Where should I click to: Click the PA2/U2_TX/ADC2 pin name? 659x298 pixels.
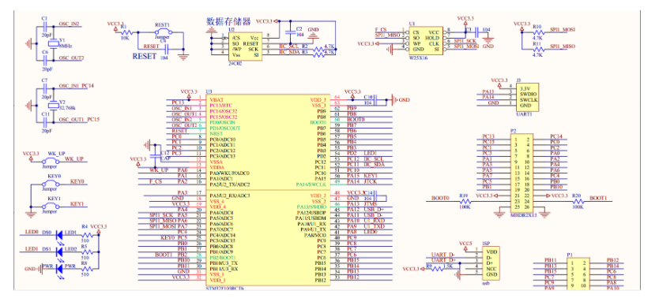pyautogui.click(x=230, y=184)
